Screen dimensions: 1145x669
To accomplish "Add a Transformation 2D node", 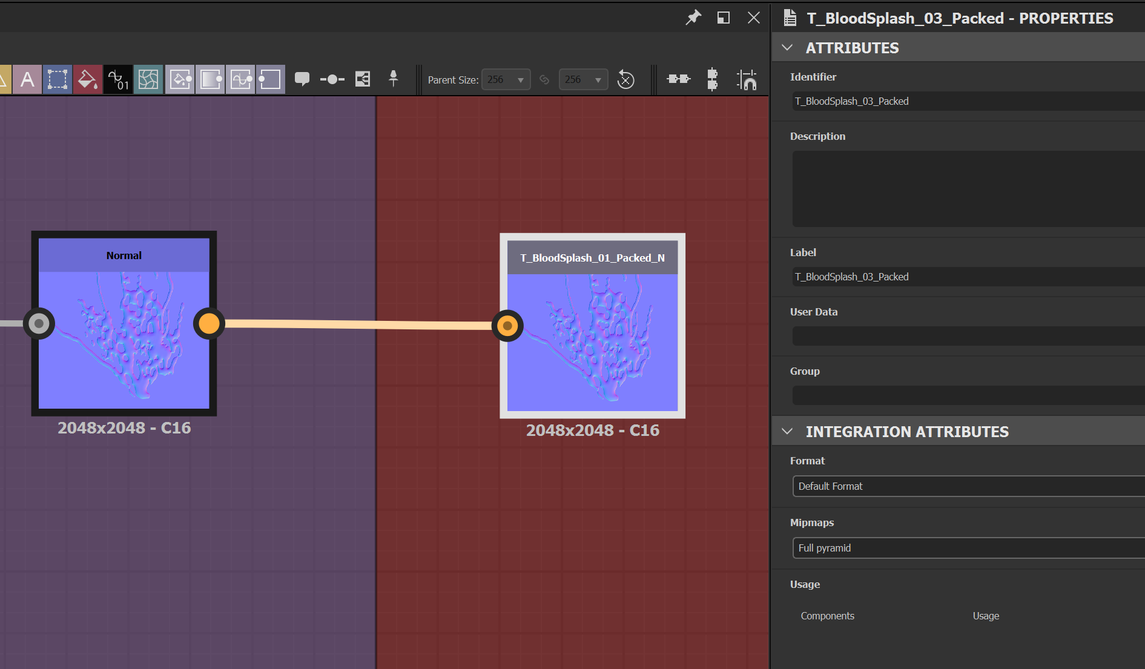I will [58, 79].
